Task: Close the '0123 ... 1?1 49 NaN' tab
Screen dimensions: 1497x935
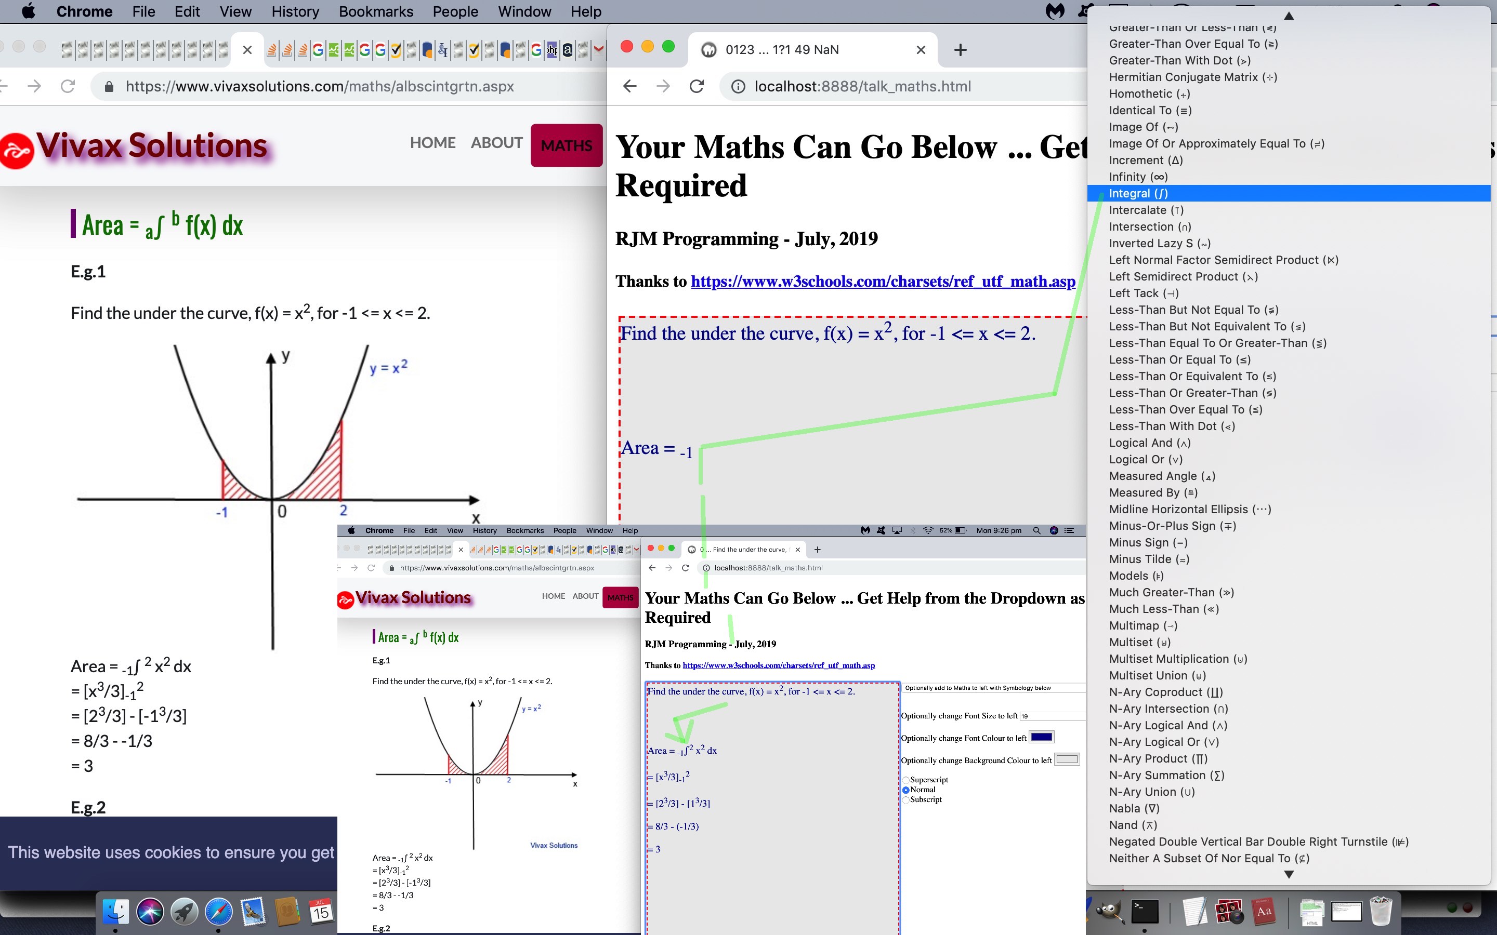Action: 921,49
